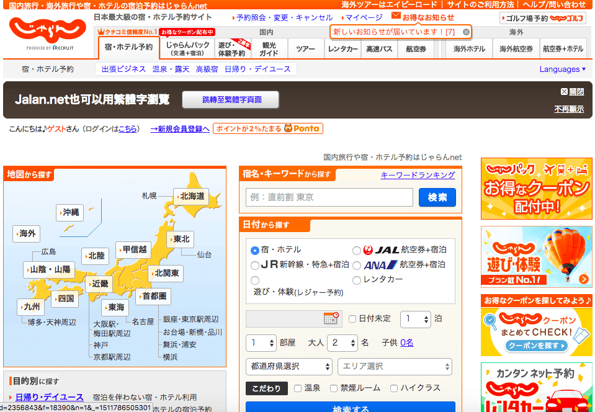
Task: Select 東海 region on the map
Action: pos(115,307)
